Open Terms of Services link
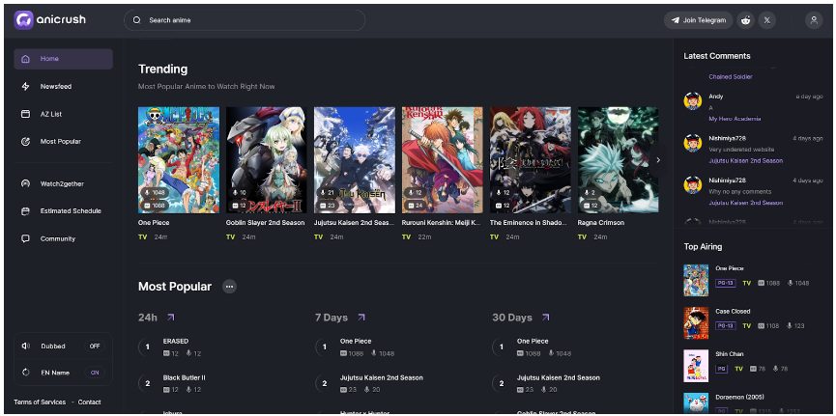The width and height of the screenshot is (836, 416). (40, 402)
